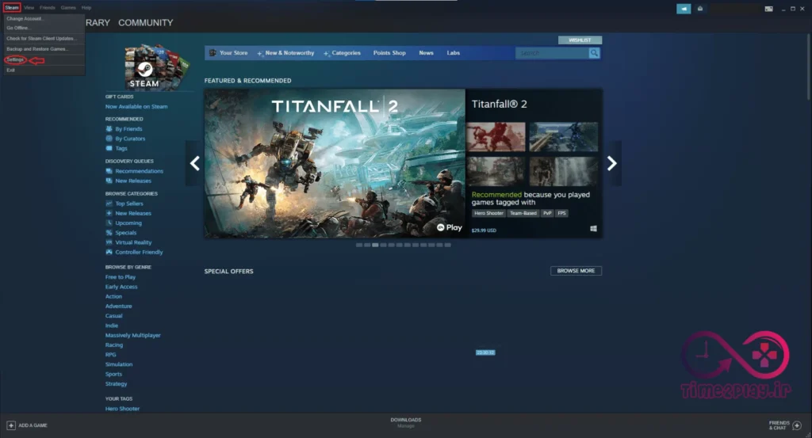Click the store search magnifier icon
Image resolution: width=812 pixels, height=438 pixels.
[x=594, y=53]
